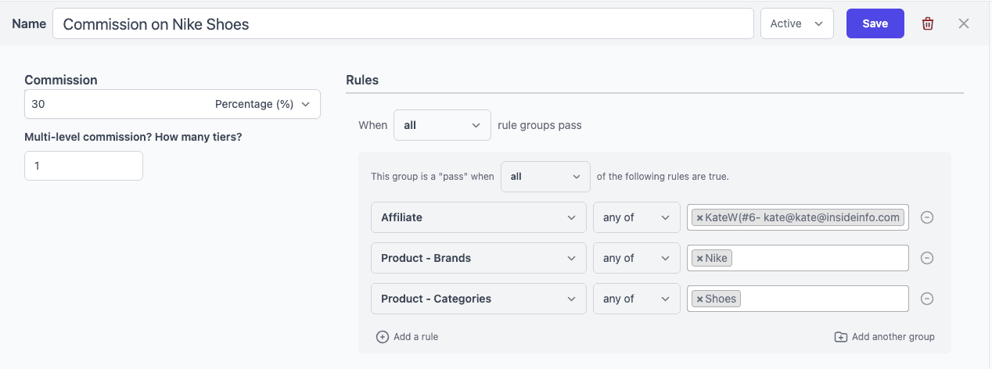Remove the Product - Brands rule row
The width and height of the screenshot is (992, 369).
pos(927,258)
